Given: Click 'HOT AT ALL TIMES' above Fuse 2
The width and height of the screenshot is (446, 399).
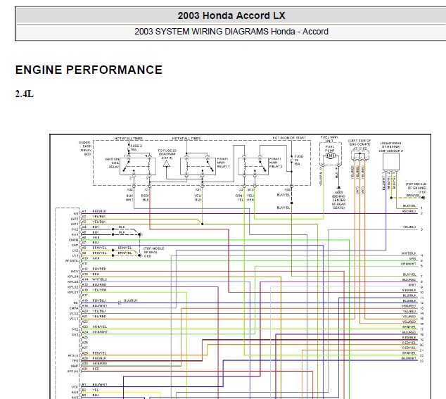Looking at the screenshot, I should 129,139.
